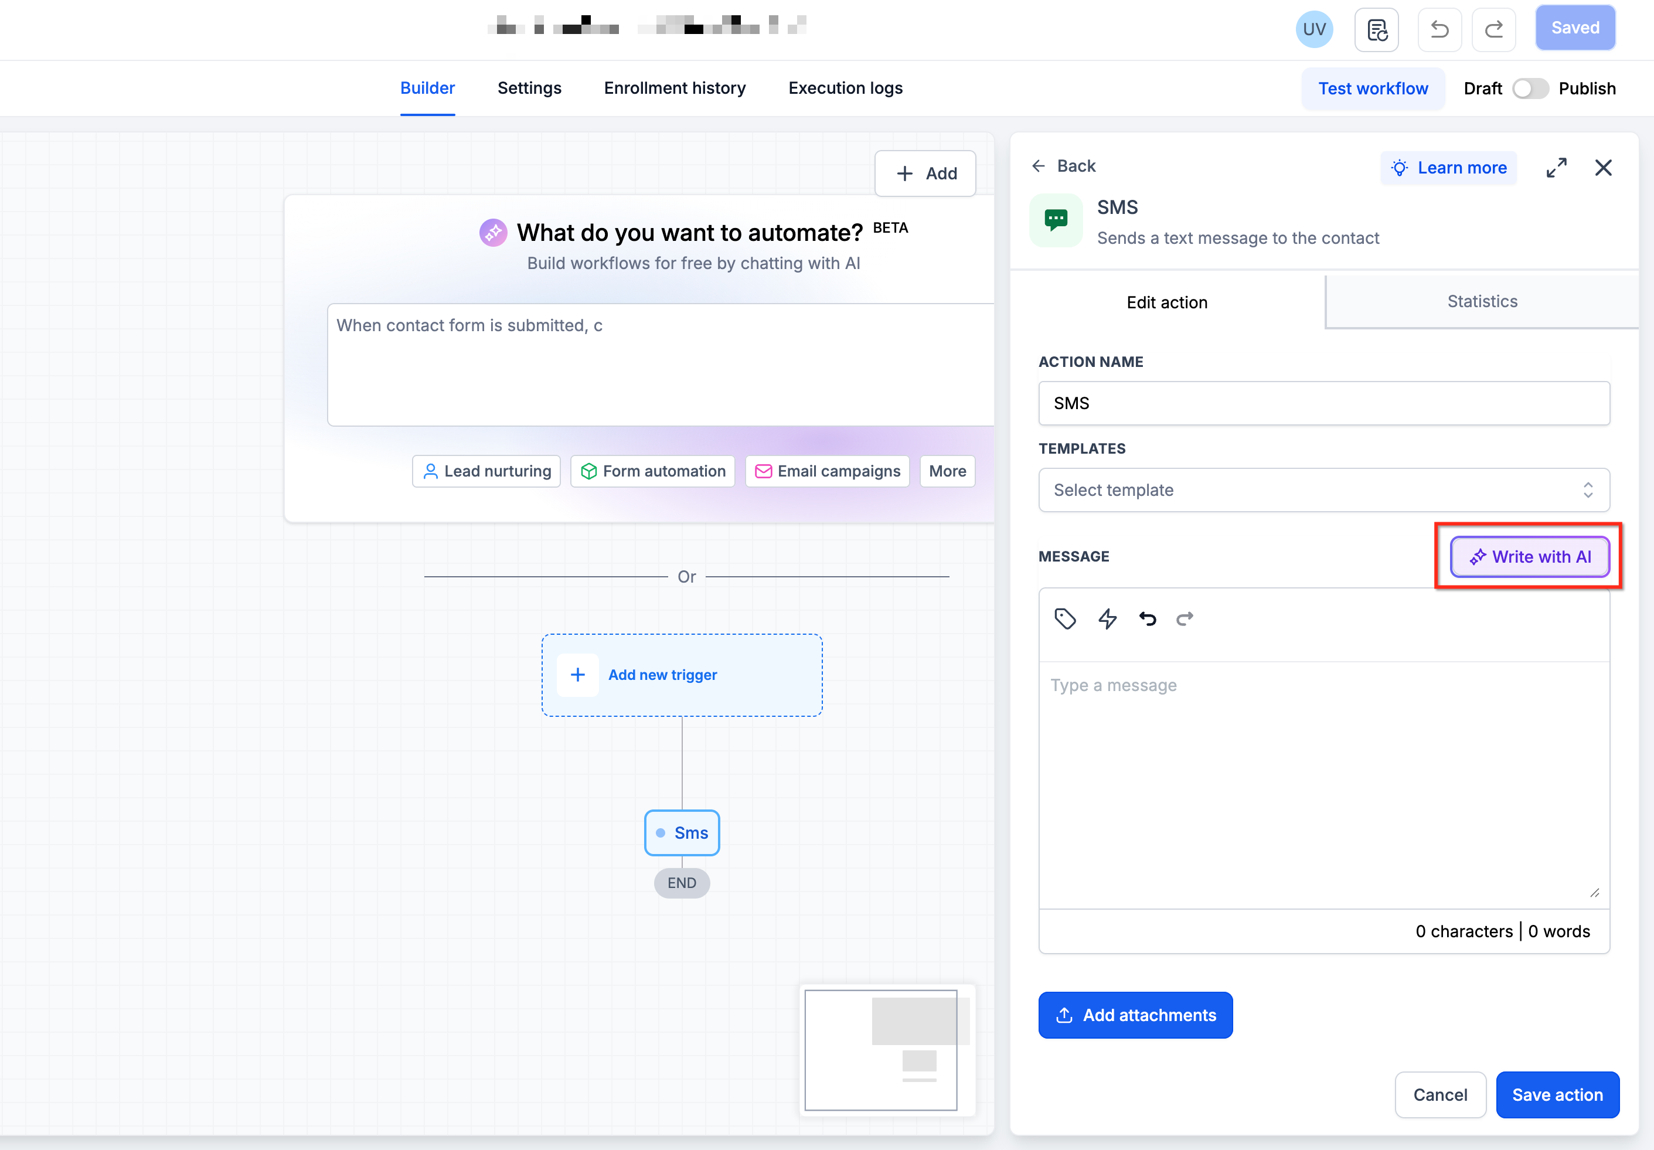Click the Write with AI button
This screenshot has height=1150, width=1654.
point(1530,556)
